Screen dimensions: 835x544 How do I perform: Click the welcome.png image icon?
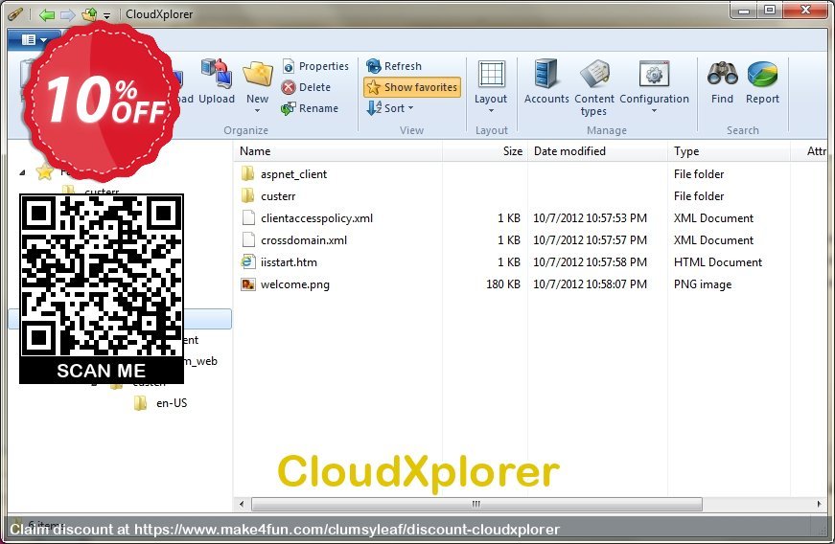coord(248,284)
